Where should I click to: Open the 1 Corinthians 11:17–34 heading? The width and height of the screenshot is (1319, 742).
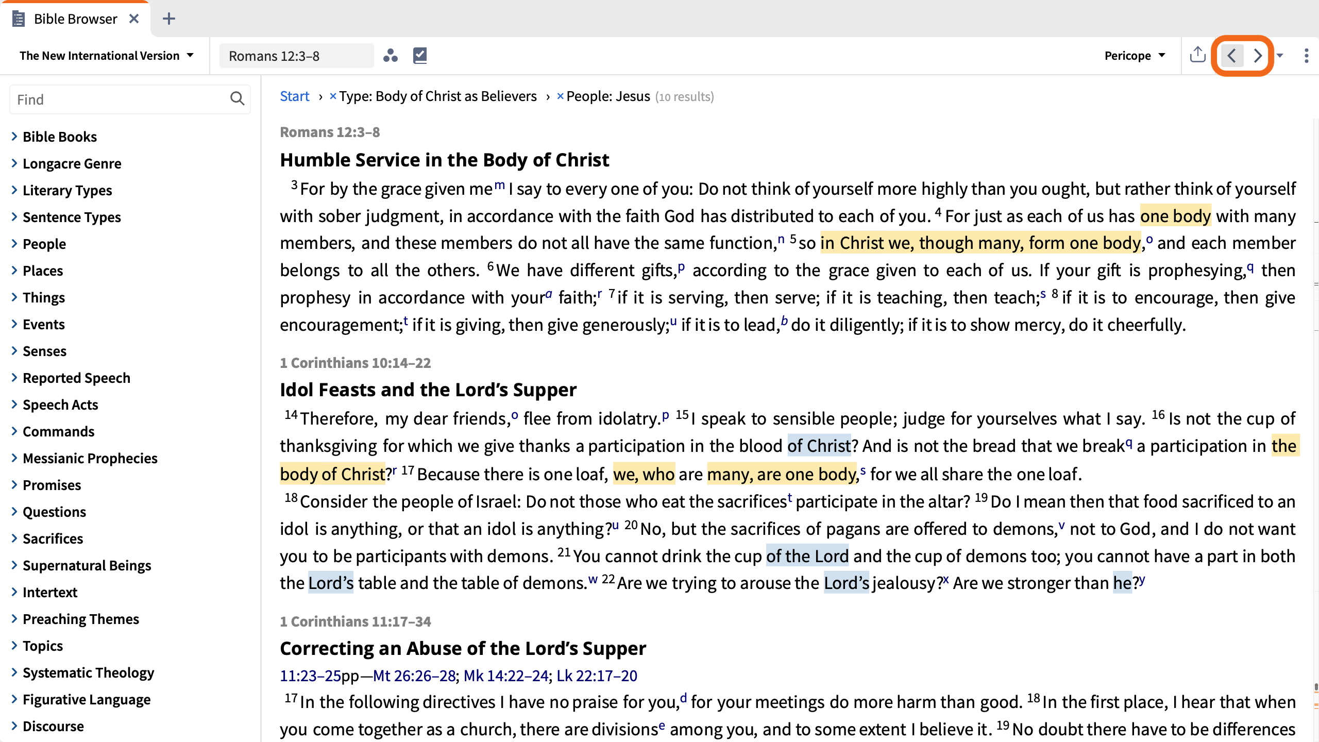point(356,621)
